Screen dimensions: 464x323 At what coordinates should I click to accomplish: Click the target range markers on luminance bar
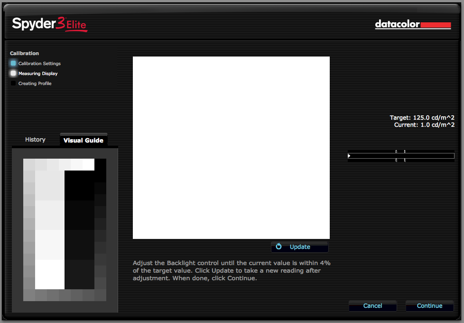400,156
